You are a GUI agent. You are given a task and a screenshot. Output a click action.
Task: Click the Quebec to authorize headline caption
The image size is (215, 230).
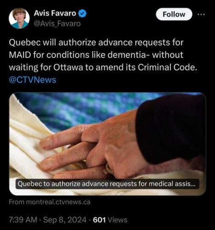tap(107, 184)
